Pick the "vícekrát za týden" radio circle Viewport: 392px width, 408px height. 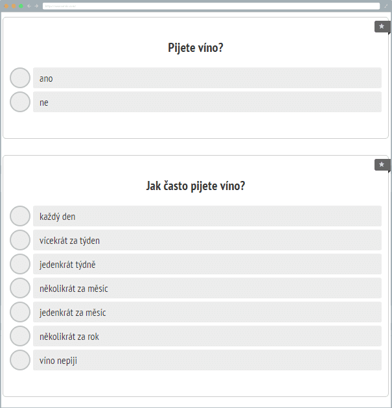[x=20, y=240]
